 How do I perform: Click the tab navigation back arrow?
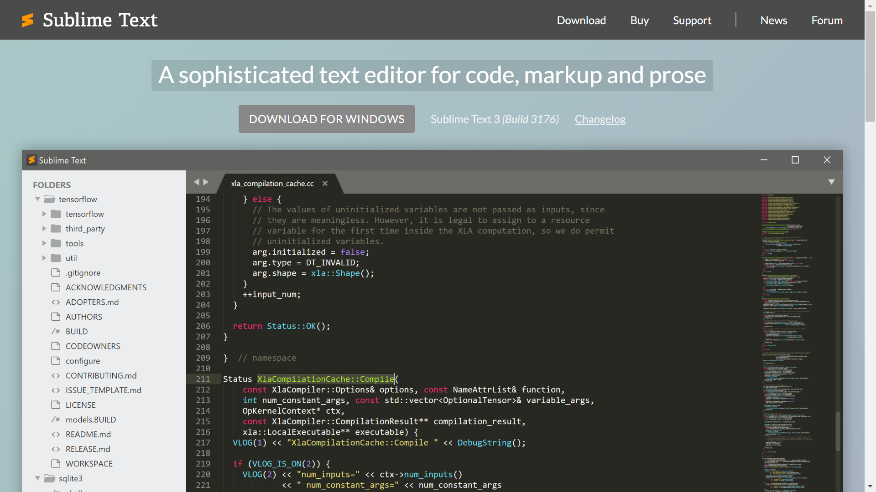(x=197, y=182)
